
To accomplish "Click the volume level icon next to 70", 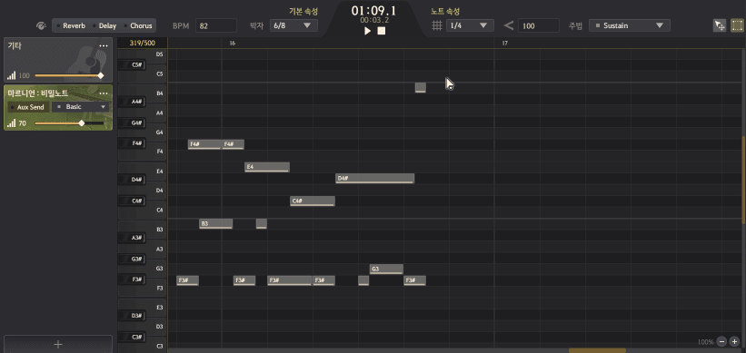I will point(12,123).
